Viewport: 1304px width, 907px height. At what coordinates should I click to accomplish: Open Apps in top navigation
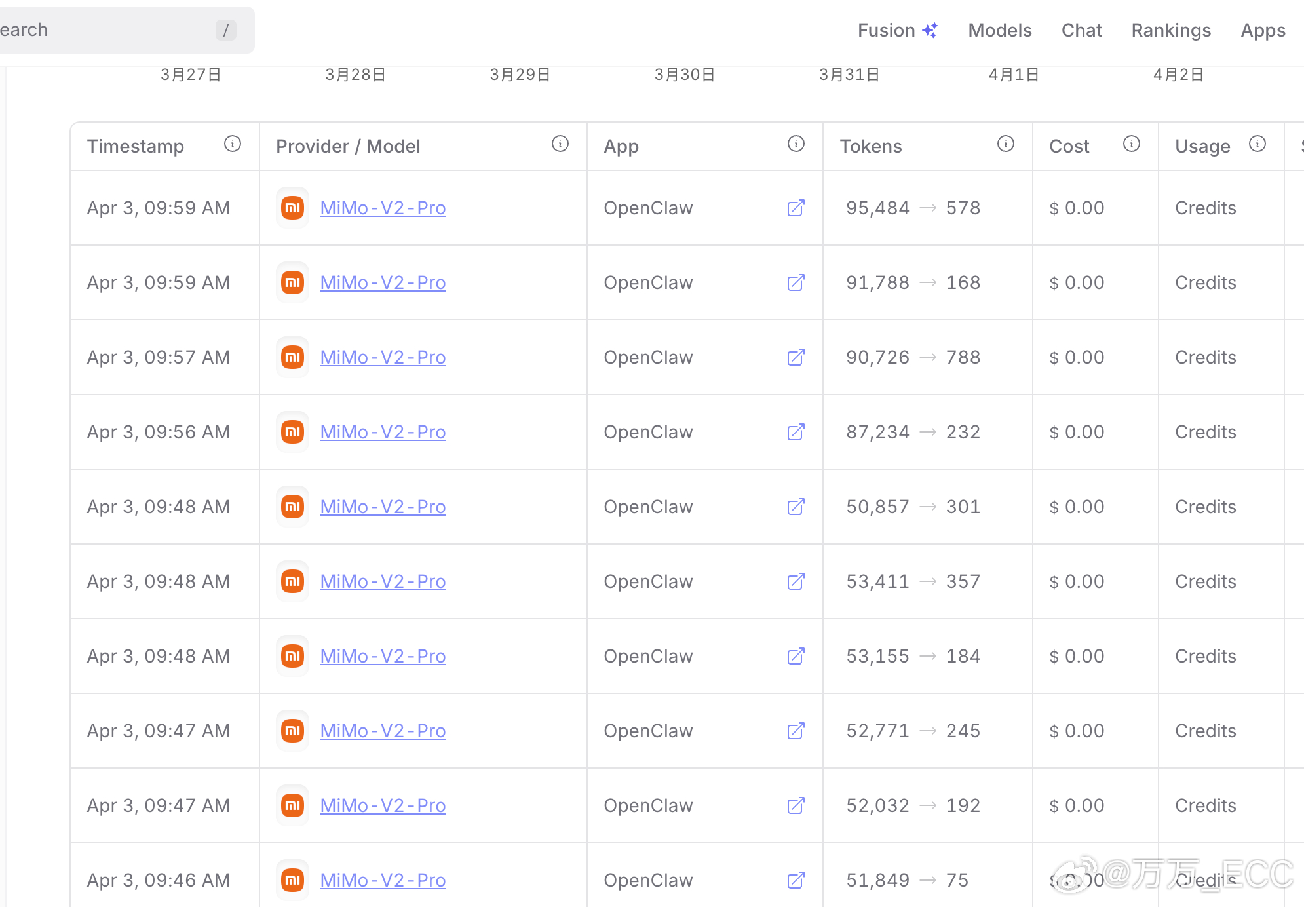tap(1263, 30)
